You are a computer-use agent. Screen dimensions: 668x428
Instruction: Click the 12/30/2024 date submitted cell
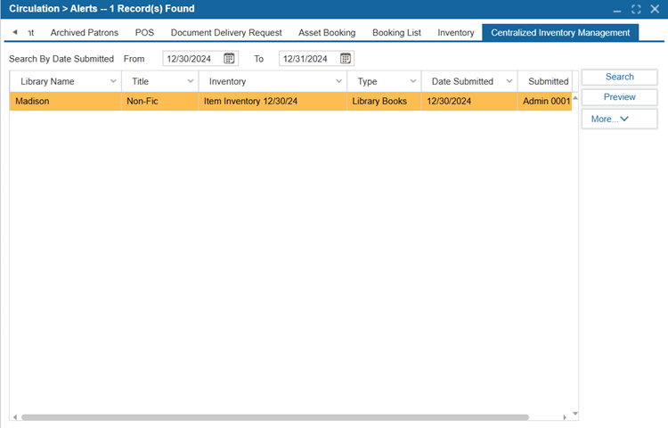pyautogui.click(x=469, y=101)
